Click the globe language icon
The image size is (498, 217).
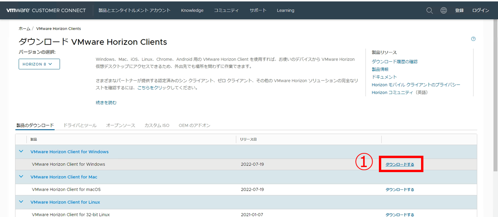click(x=444, y=11)
